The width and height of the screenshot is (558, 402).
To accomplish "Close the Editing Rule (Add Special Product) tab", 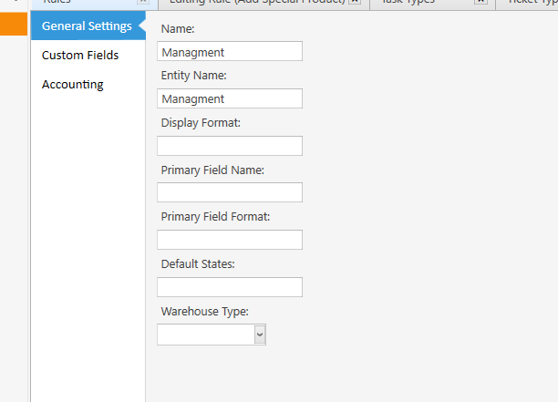I will (x=355, y=2).
